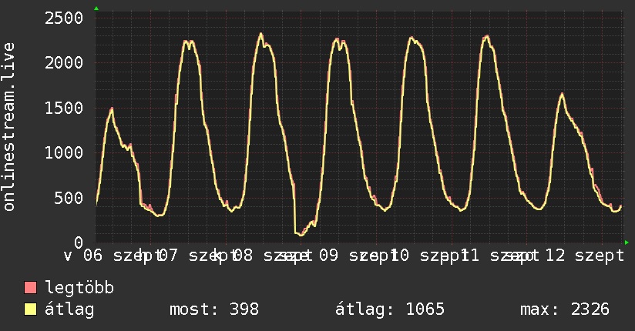Image resolution: width=635 pixels, height=331 pixels.
Task: Click the 500 y-axis label
Action: click(69, 198)
